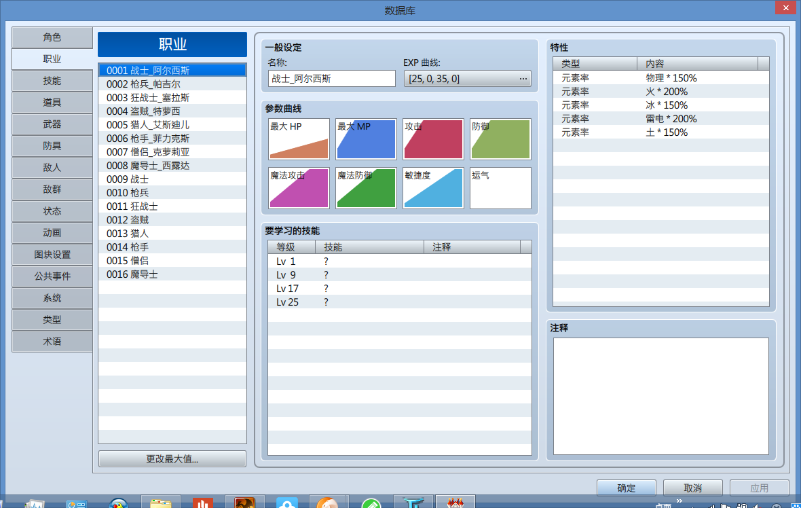801x508 pixels.
Task: Select class 0002 枪兵_帕吉尔
Action: 172,84
